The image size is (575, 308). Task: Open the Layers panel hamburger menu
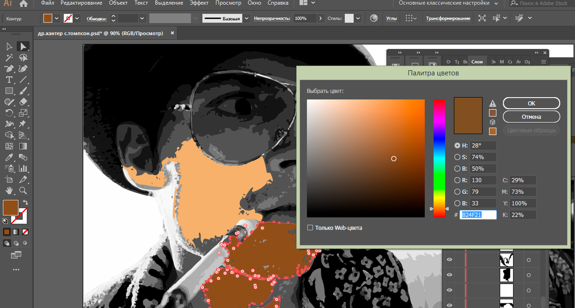point(543,62)
